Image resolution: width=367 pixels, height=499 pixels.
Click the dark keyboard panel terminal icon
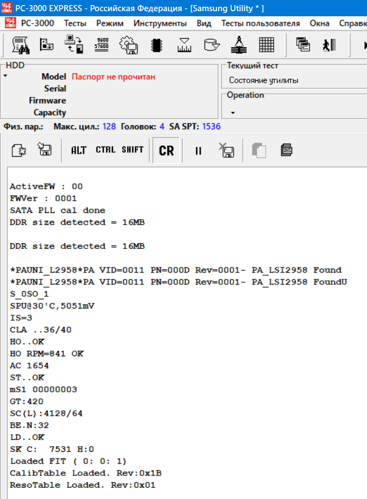pos(287,150)
